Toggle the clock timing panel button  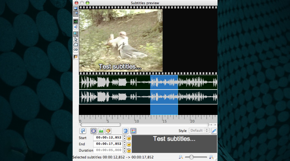click(93, 131)
